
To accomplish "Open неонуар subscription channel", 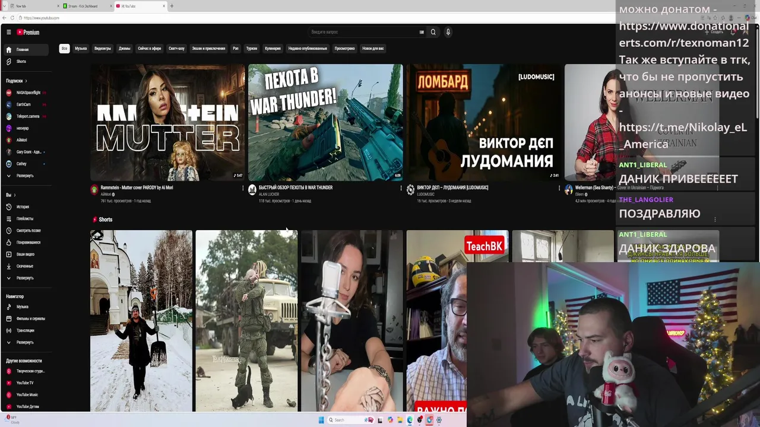I will coord(26,128).
